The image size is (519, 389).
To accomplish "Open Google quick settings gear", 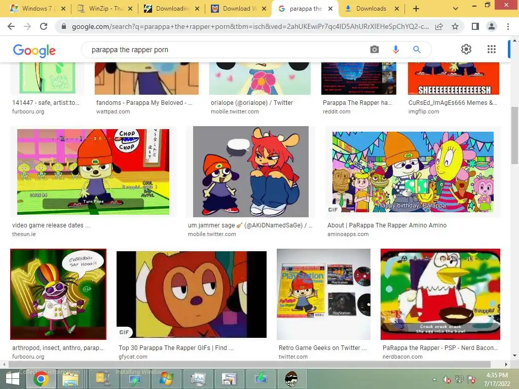I will coord(466,49).
